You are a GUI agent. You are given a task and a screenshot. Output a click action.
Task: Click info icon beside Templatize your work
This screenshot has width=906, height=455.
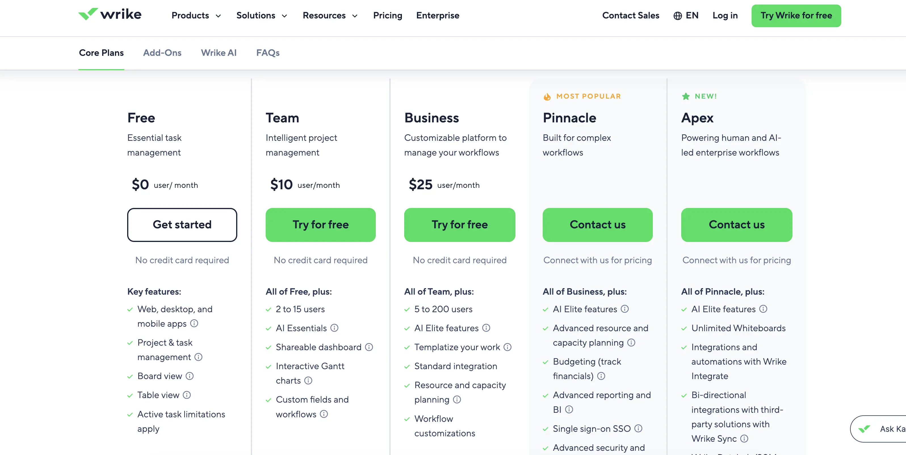pos(507,347)
